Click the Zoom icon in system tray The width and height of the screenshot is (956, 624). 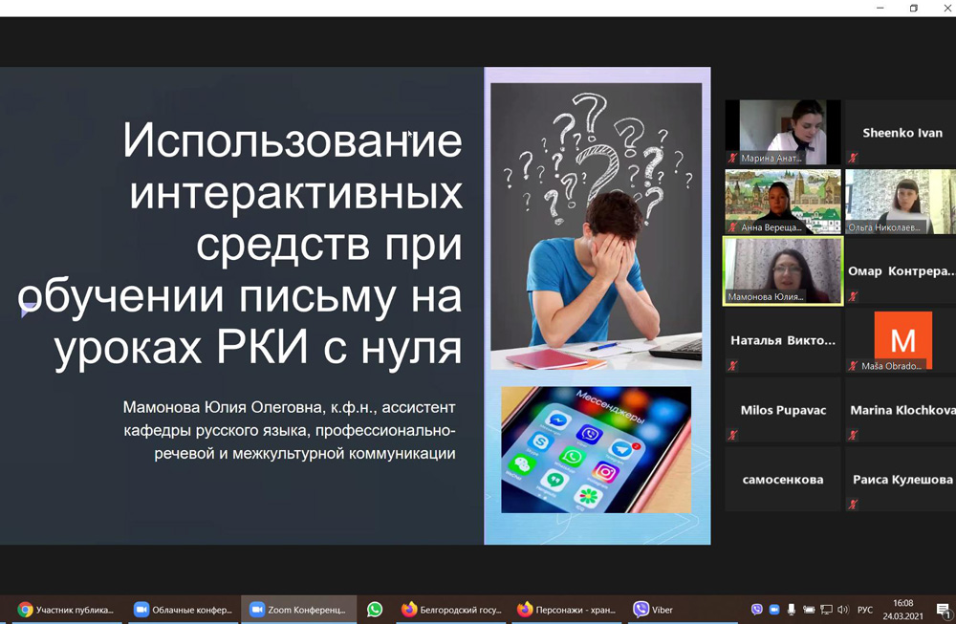774,610
